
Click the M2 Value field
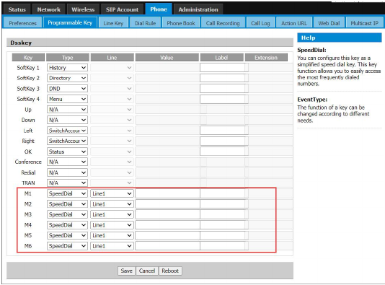(x=167, y=204)
